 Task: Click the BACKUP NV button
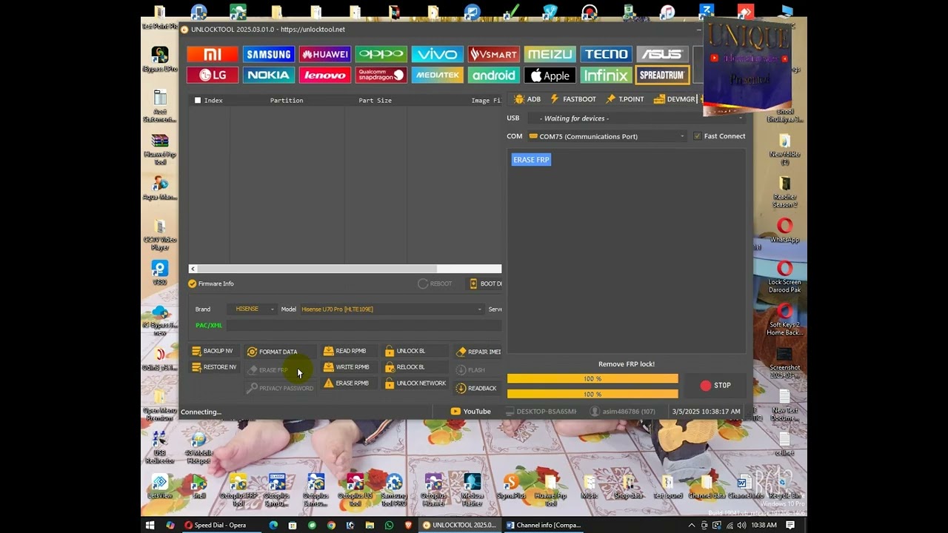tap(213, 351)
